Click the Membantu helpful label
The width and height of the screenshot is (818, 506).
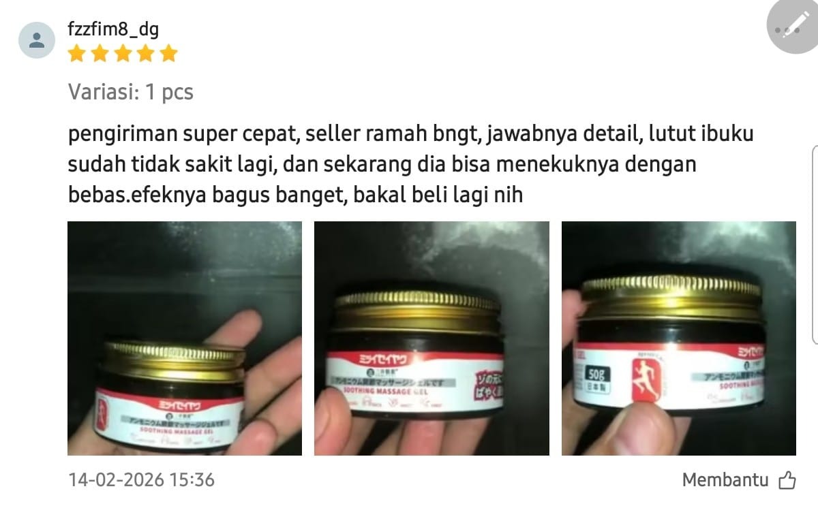click(725, 480)
